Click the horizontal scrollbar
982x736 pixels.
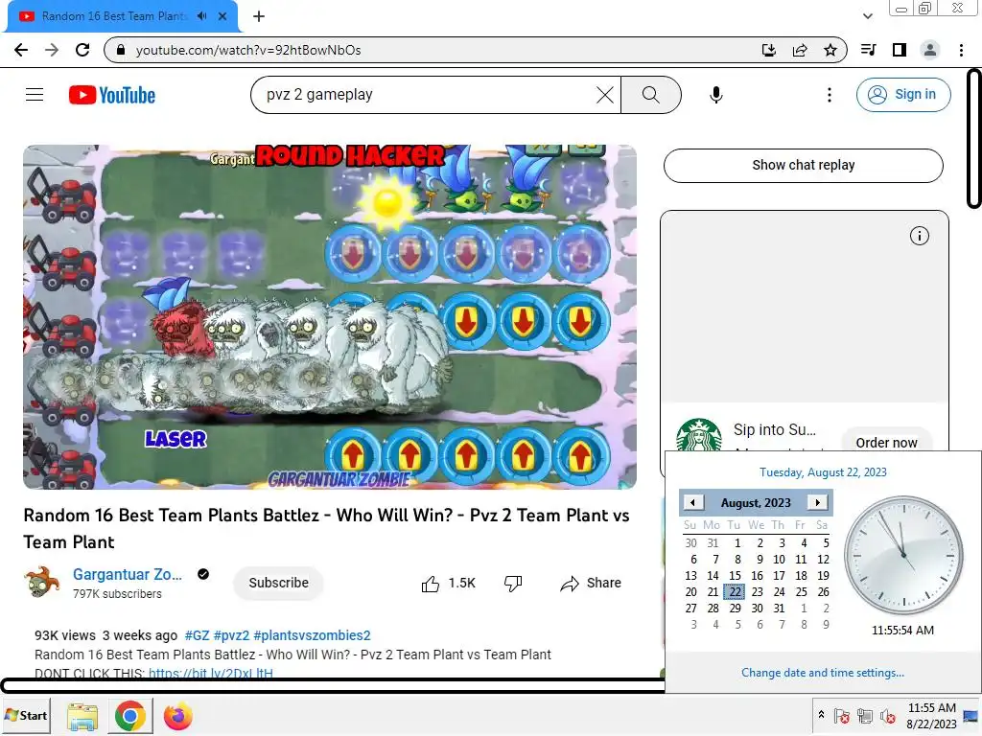tap(332, 685)
